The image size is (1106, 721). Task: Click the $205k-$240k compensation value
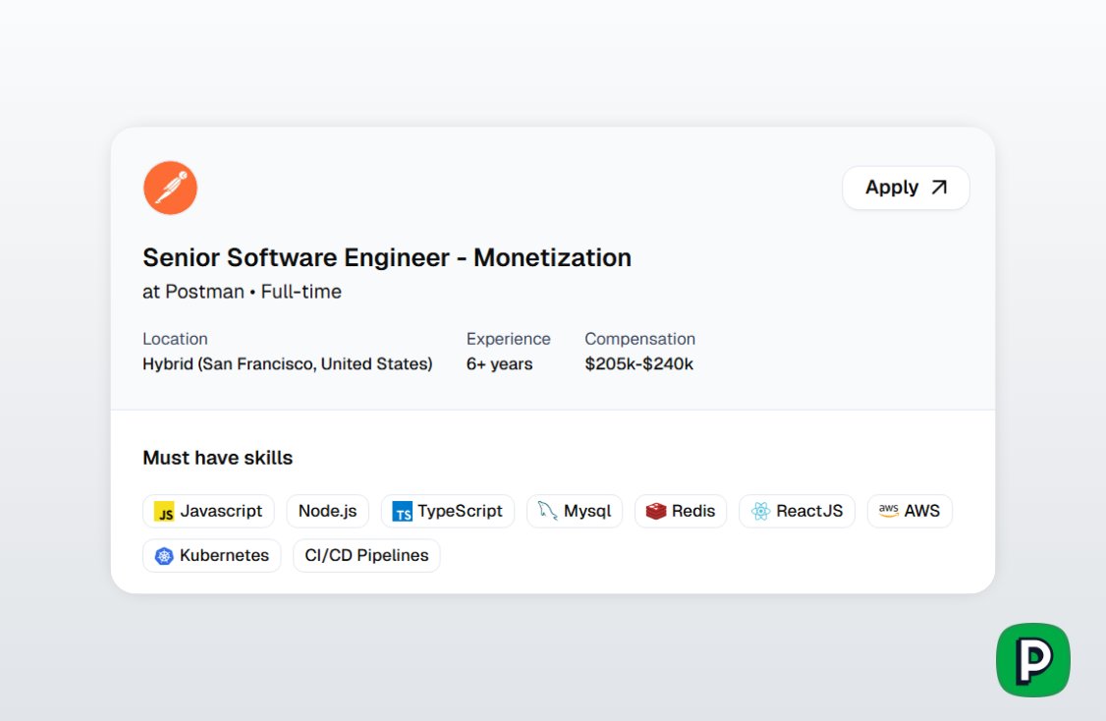pyautogui.click(x=639, y=364)
